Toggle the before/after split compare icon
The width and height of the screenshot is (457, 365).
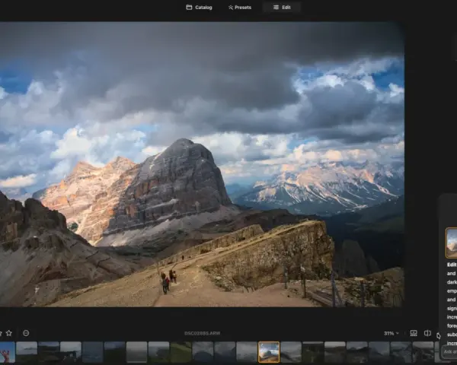click(427, 333)
